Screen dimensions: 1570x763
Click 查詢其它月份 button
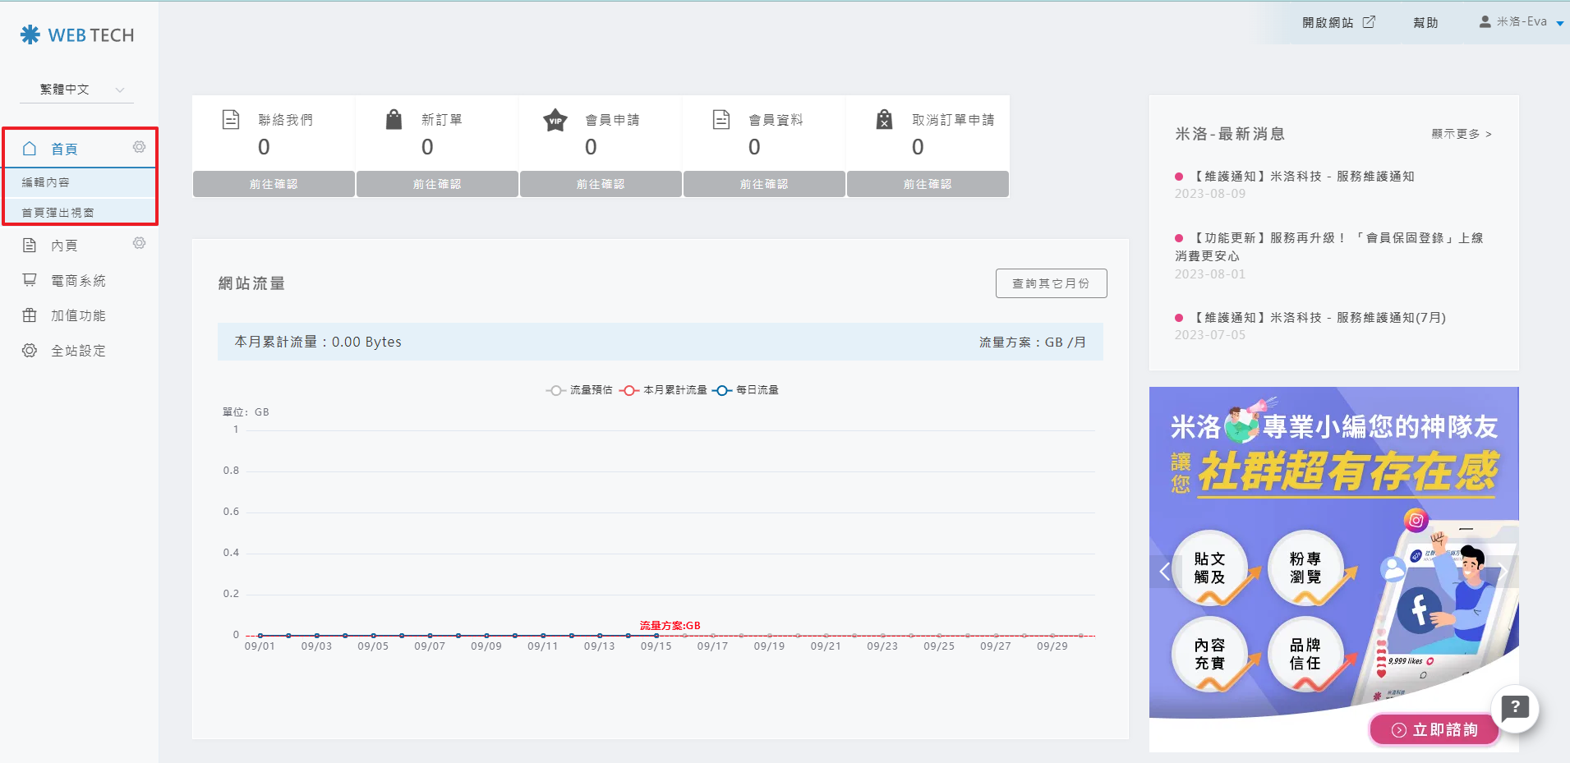[1051, 283]
